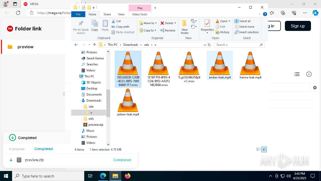Viewport: 321px width, 181px height.
Task: Click Copy path in Clipboard group
Action: pos(120,27)
